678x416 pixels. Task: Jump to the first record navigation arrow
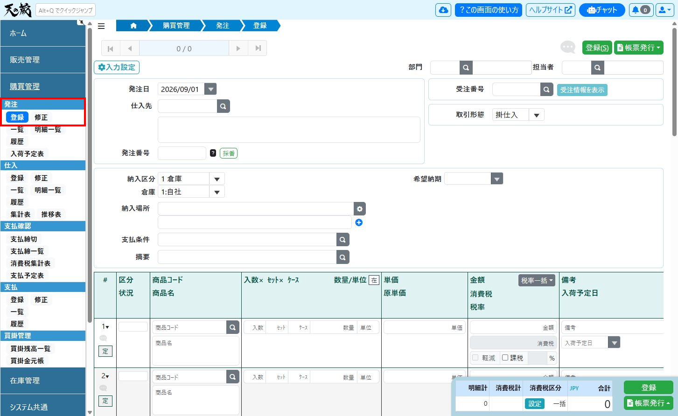(111, 49)
